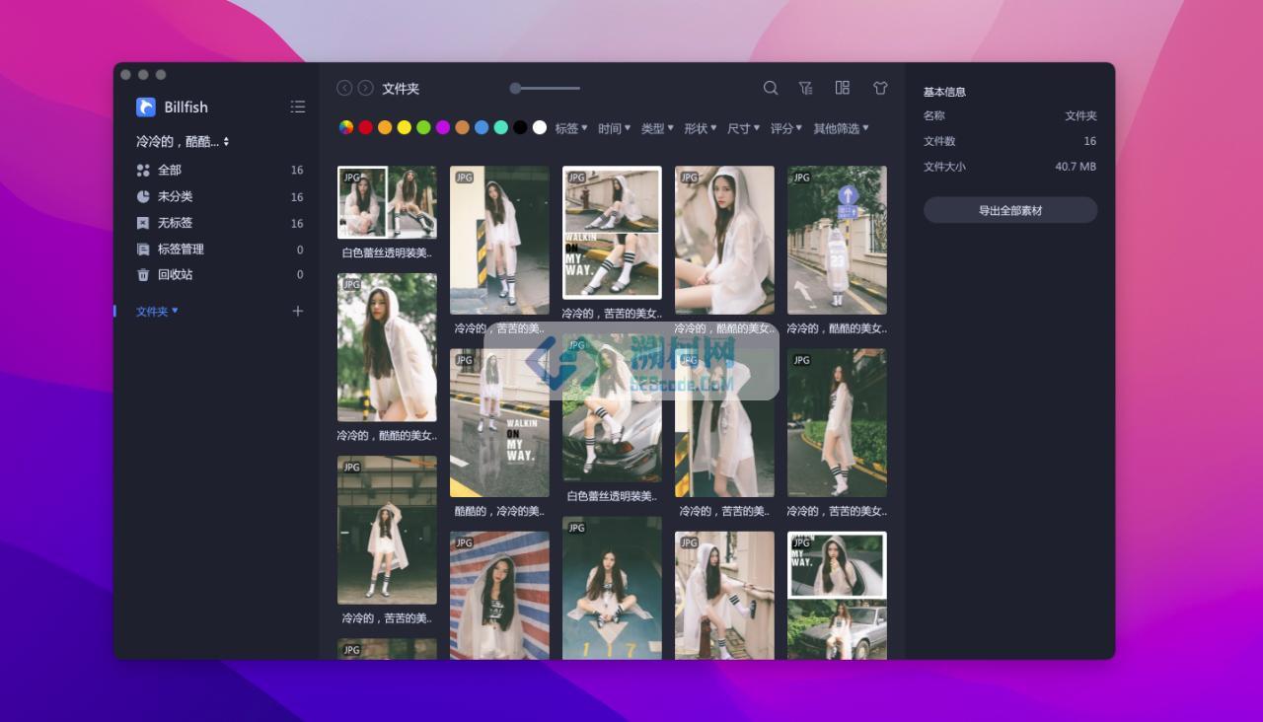Select thumbnail of hooded girl under green trees
Viewport: 1263px width, 722px height.
[x=387, y=347]
